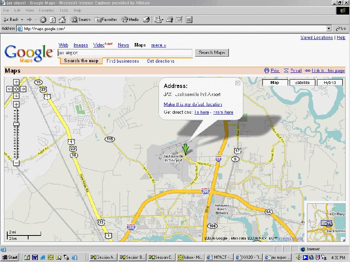
Task: Open the Edit menu
Action: click(17, 10)
